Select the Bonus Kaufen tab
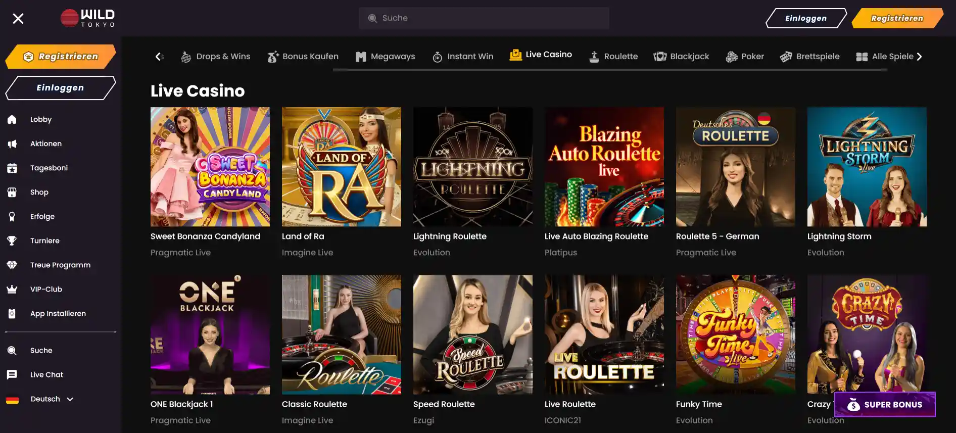The height and width of the screenshot is (433, 956). (x=303, y=57)
